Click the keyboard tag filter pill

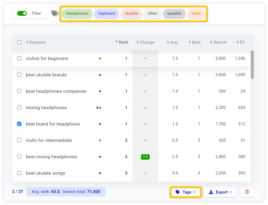(x=107, y=13)
